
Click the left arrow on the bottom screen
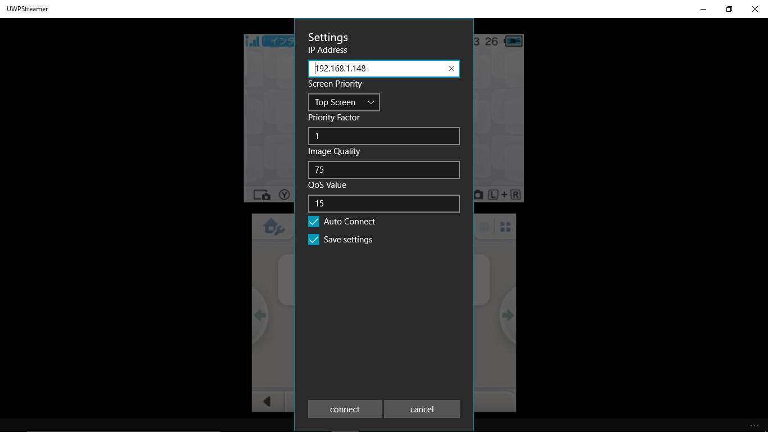(266, 400)
